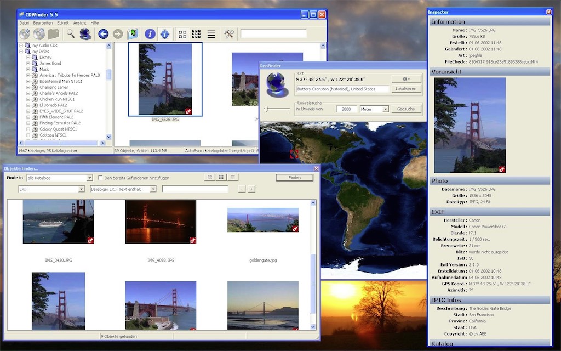Switch to large thumbnails view icon
The height and width of the screenshot is (351, 561).
click(x=182, y=34)
